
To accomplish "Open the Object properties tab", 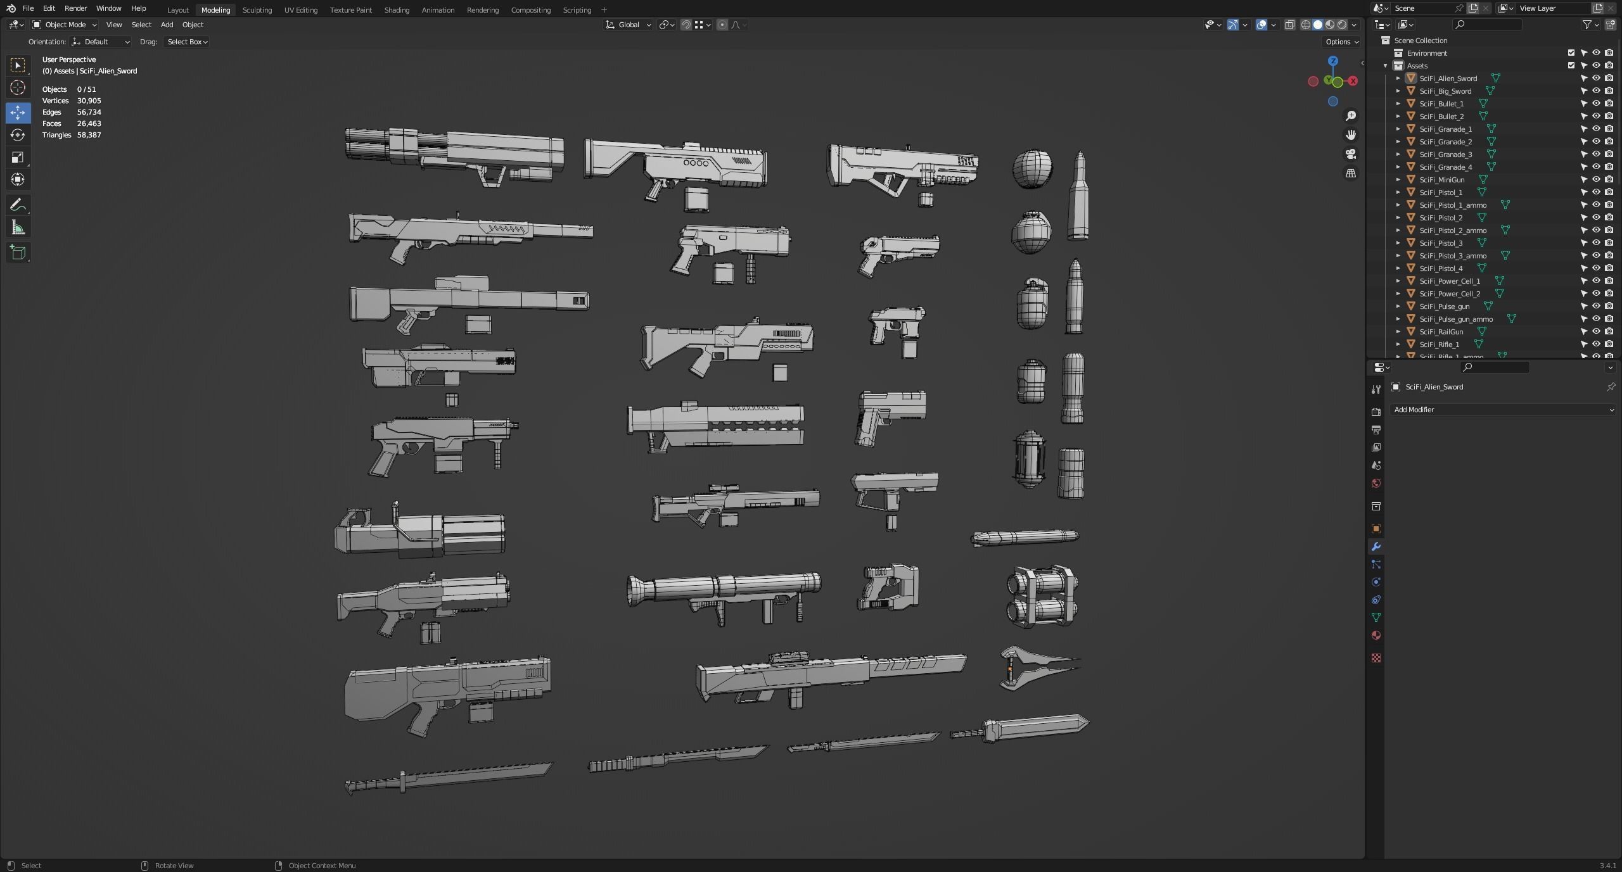I will (x=1376, y=529).
